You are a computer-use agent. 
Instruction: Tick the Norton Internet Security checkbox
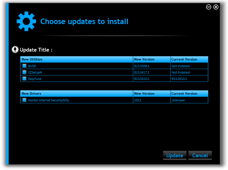coord(25,100)
